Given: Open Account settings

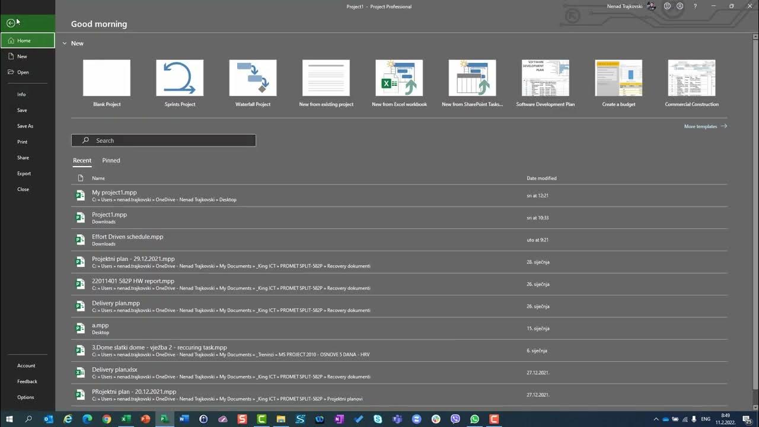Looking at the screenshot, I should 27,365.
